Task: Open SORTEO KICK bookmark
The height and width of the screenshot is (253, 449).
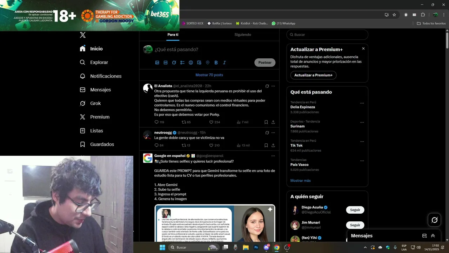Action: (x=193, y=24)
